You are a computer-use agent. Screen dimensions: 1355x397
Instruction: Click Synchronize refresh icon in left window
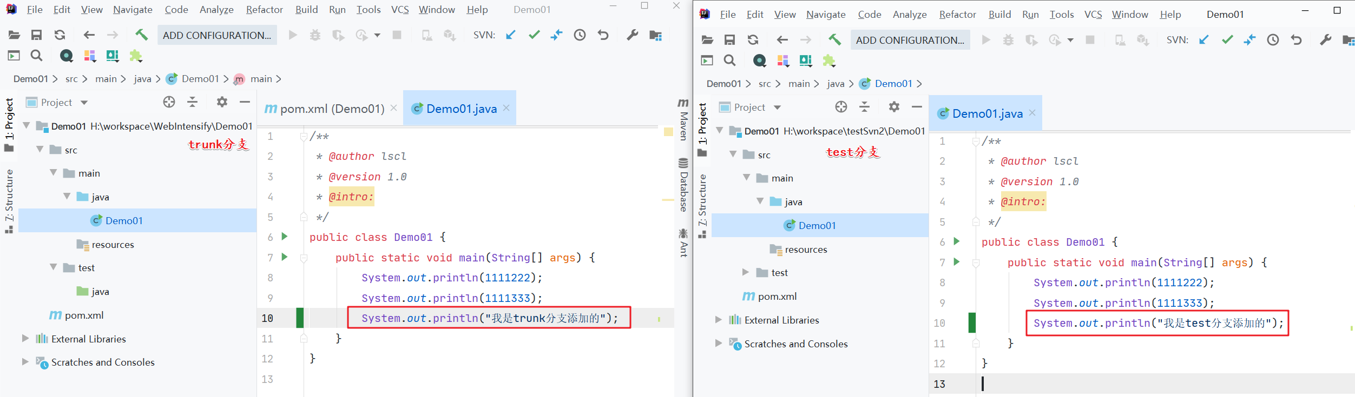coord(60,35)
